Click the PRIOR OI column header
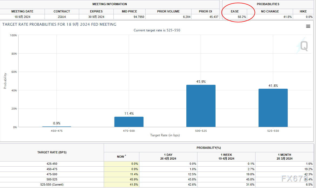Viewport: 316px width, 188px height. 205,11
